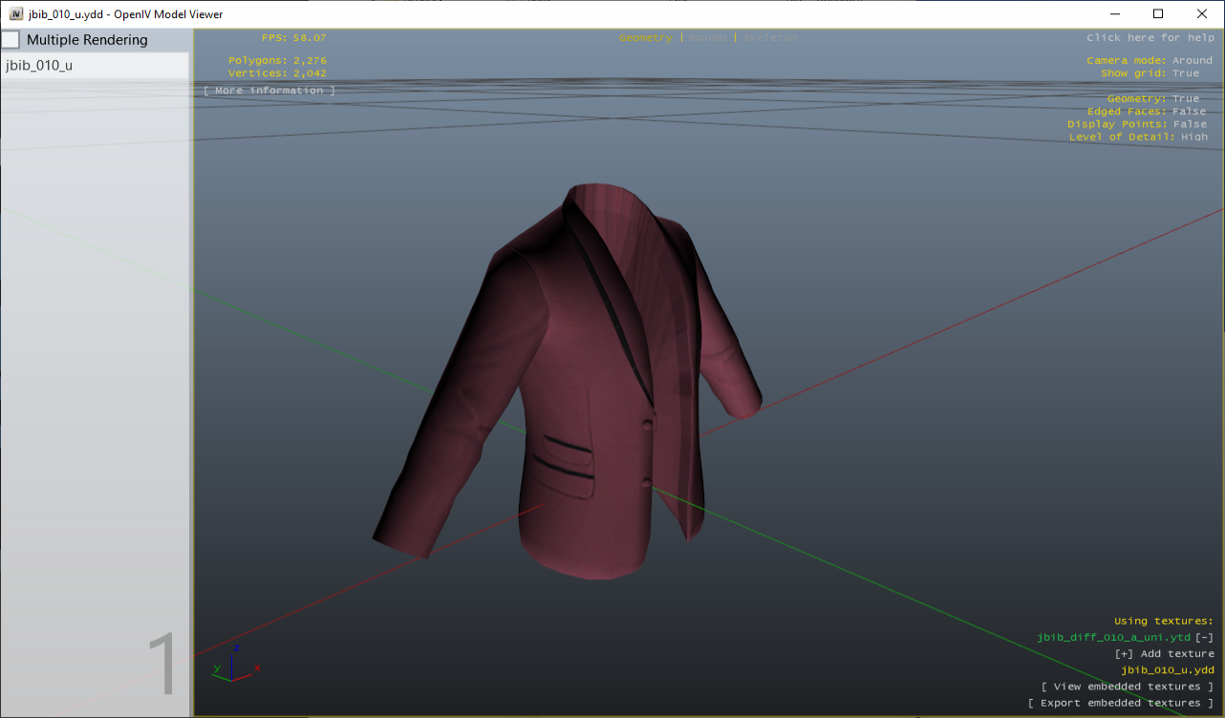This screenshot has width=1225, height=718.
Task: Enable the Multiple Rendering checkbox
Action: click(11, 40)
